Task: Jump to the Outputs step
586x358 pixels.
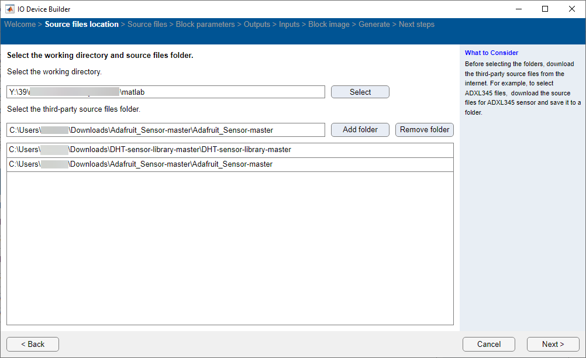Action: click(x=257, y=24)
